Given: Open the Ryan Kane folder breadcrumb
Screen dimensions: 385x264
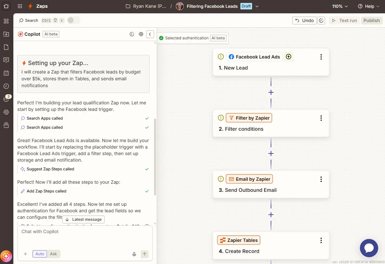Looking at the screenshot, I should pyautogui.click(x=146, y=7).
